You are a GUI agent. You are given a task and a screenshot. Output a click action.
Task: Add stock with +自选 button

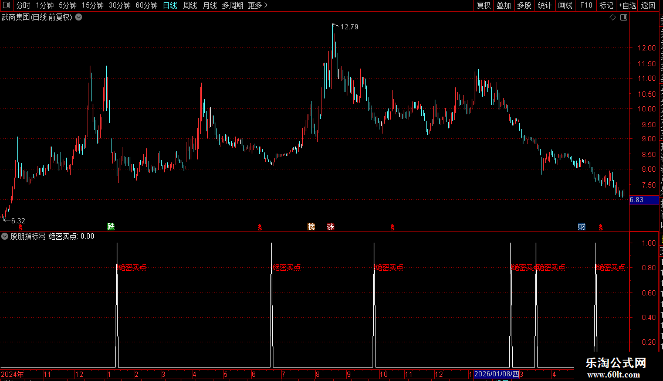click(627, 5)
